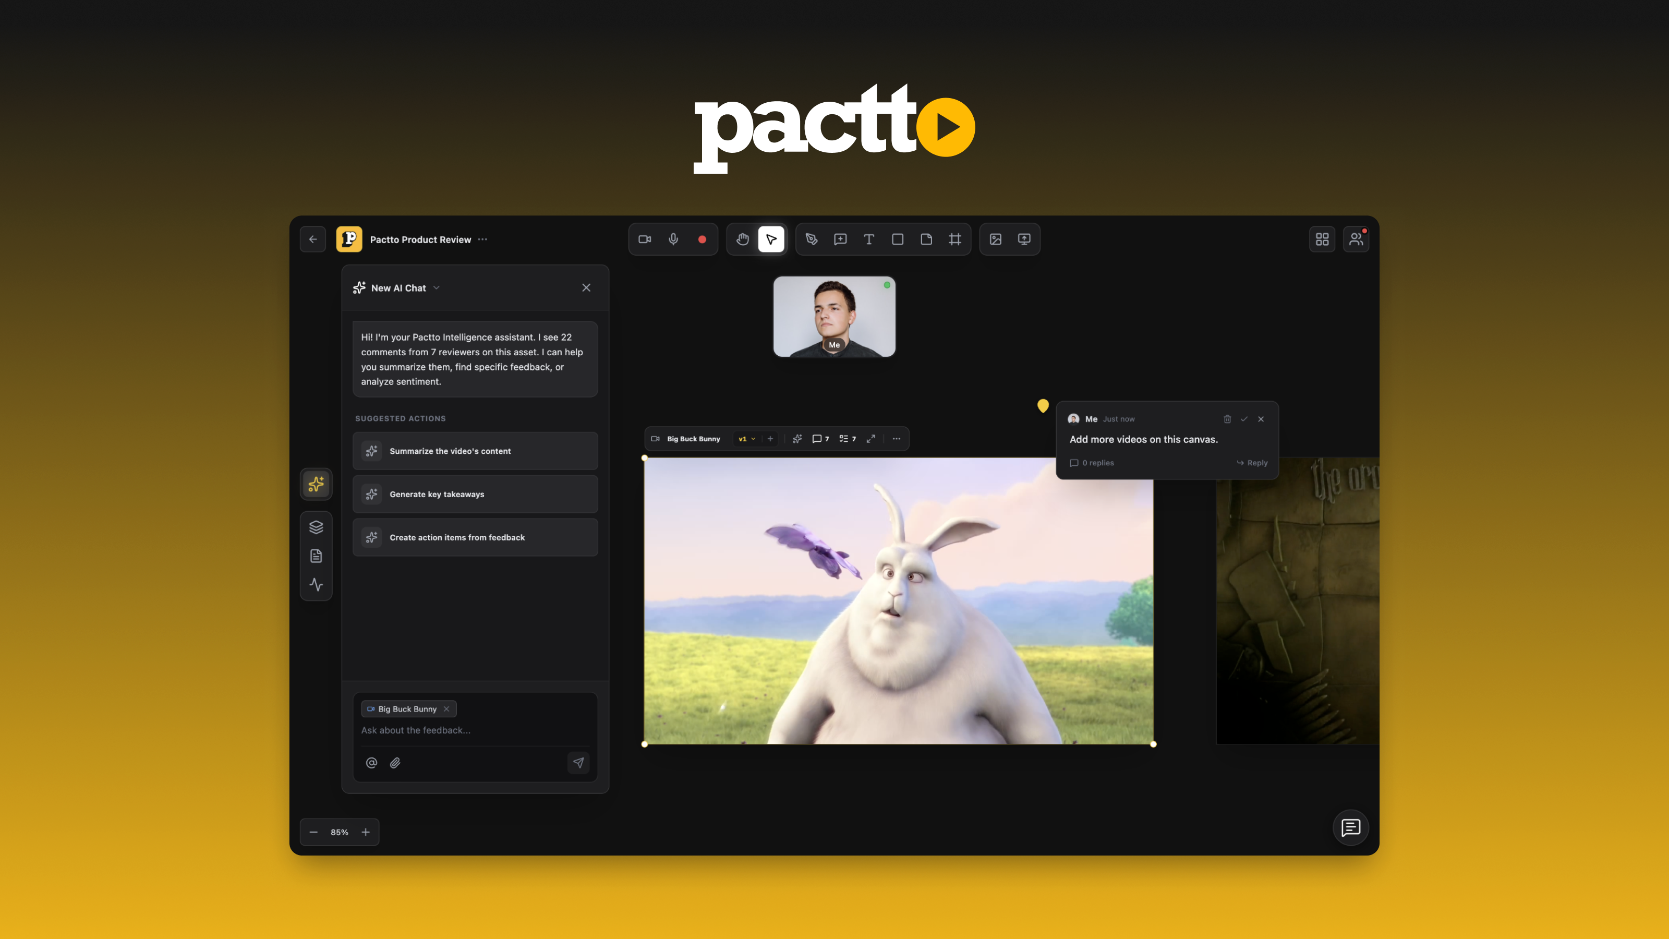The width and height of the screenshot is (1669, 939).
Task: Click the zoom in plus button
Action: pos(366,832)
